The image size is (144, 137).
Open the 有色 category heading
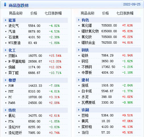[85, 20]
